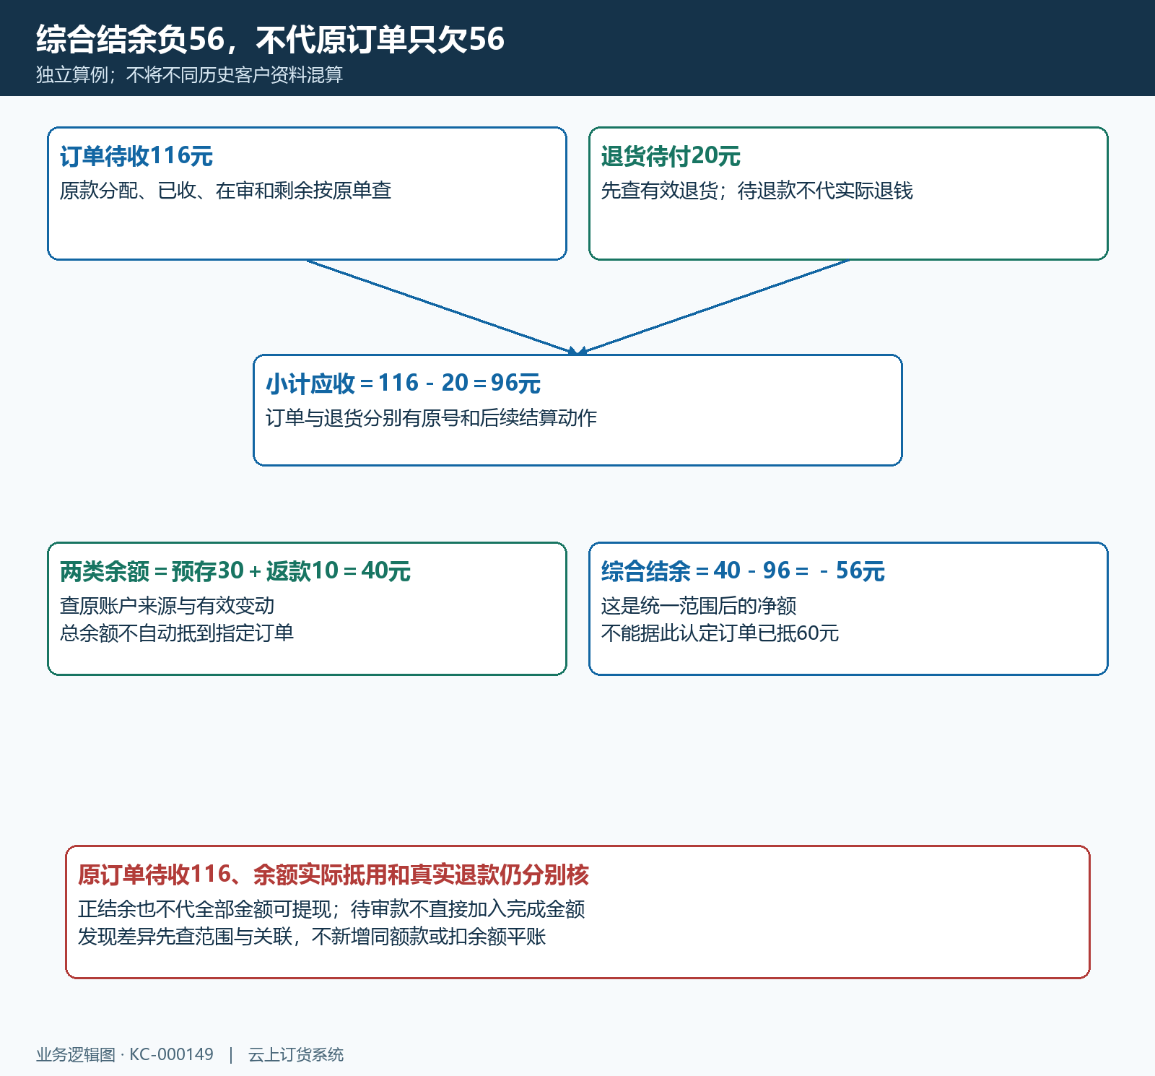Click the heading "退货待付20元"
This screenshot has height=1076, width=1155.
click(671, 156)
